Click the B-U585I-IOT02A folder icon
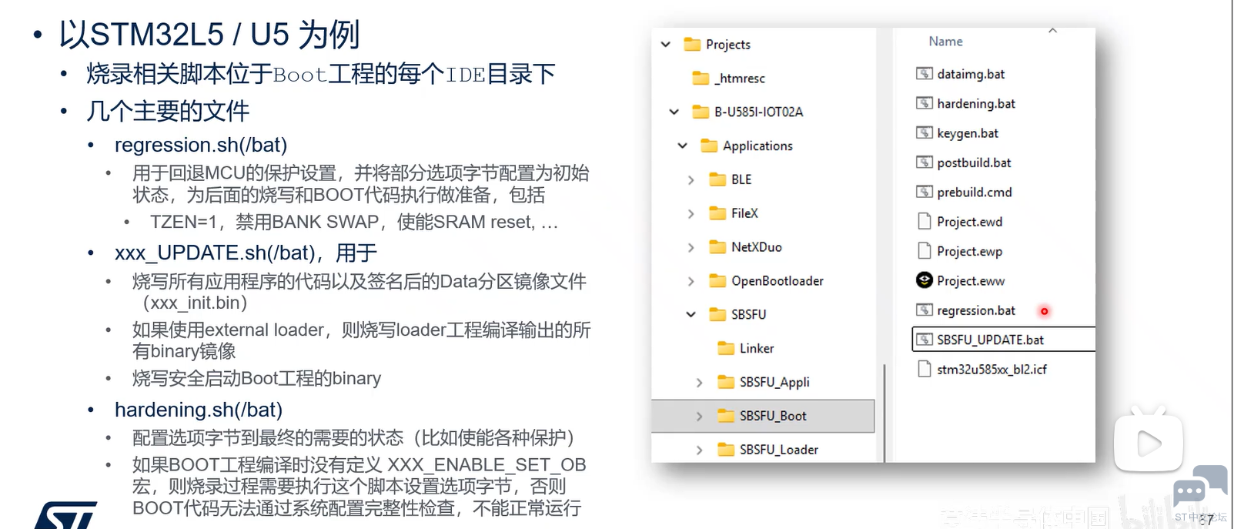Viewport: 1234px width, 529px height. coord(701,112)
